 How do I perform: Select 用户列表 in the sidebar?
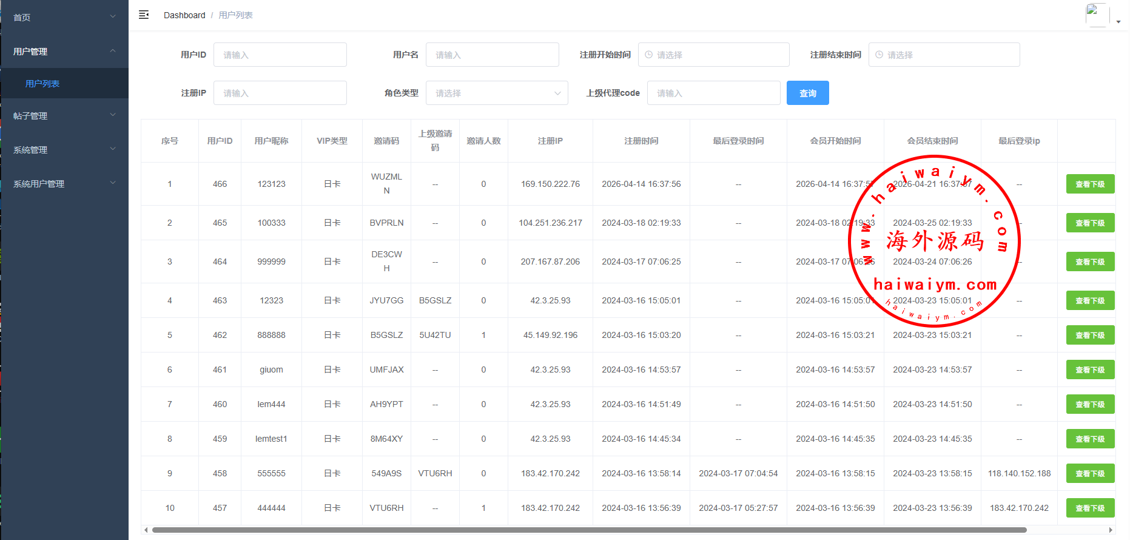click(42, 84)
